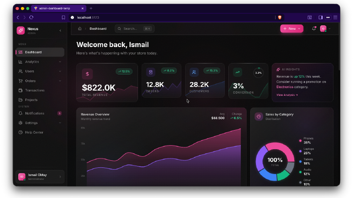353x198 pixels.
Task: Open Projects in the sidebar
Action: [x=40, y=100]
